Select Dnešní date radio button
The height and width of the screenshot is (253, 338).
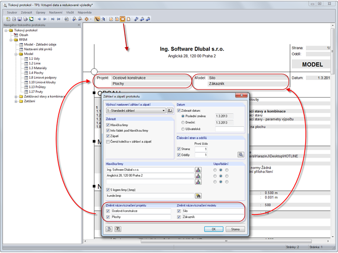[x=183, y=123]
